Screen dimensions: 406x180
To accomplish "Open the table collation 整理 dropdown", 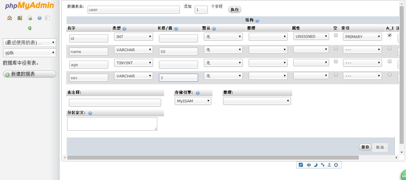I will 257,101.
